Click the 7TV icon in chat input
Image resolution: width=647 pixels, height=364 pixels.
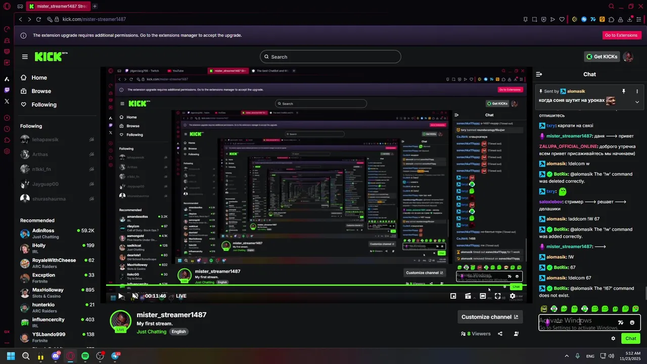[x=621, y=323]
